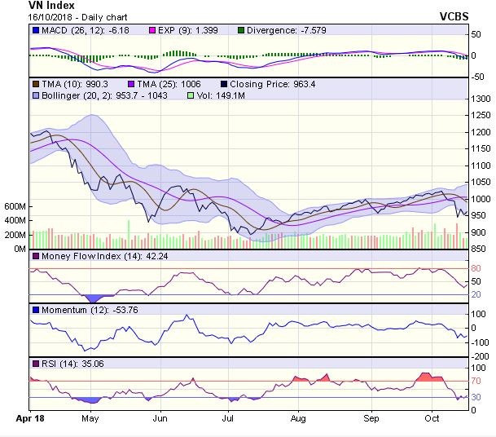Click the green Divergence legend swatch

click(241, 30)
